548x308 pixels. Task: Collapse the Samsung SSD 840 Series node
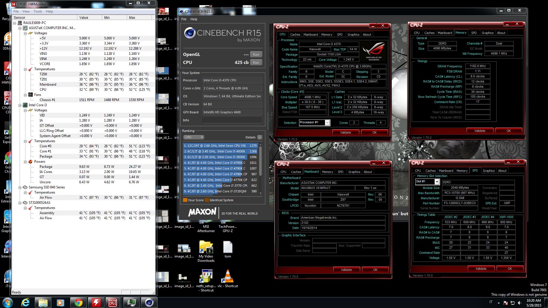20,187
